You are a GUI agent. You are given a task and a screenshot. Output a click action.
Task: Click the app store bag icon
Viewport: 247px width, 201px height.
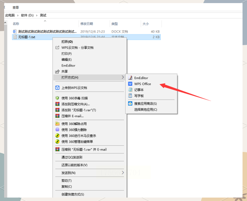tap(130, 103)
